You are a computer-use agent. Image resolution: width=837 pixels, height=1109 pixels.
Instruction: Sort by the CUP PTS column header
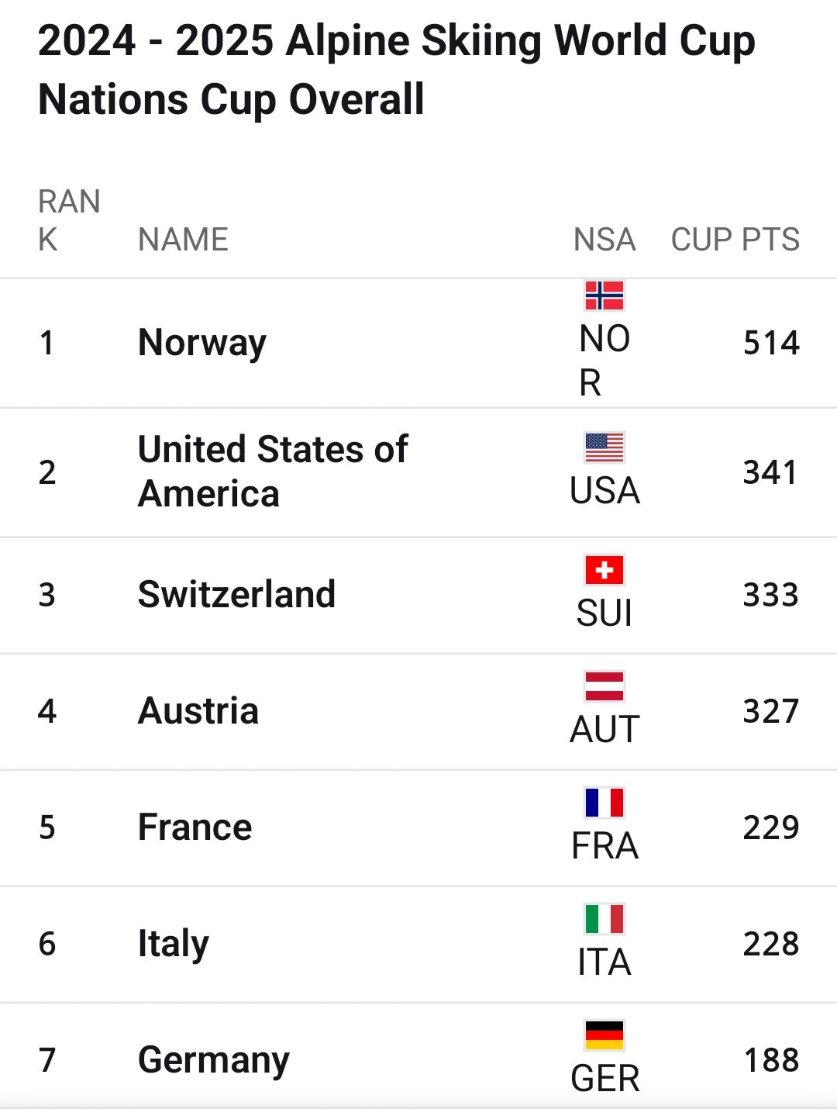tap(735, 240)
